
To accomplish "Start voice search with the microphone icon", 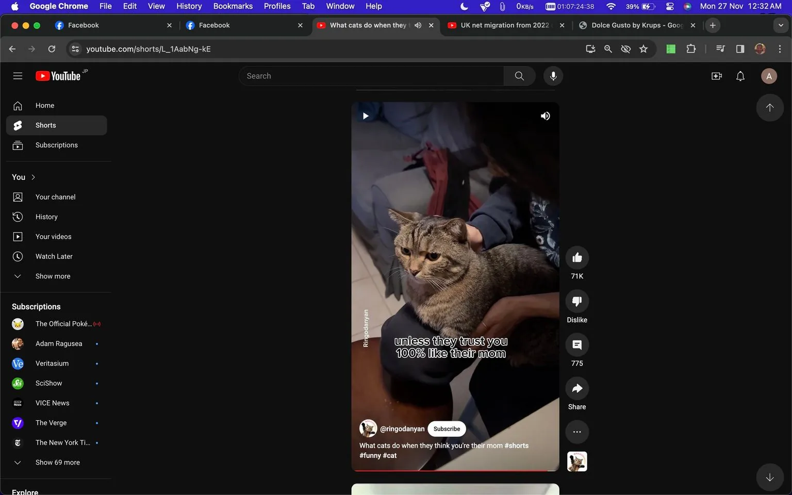I will point(553,76).
